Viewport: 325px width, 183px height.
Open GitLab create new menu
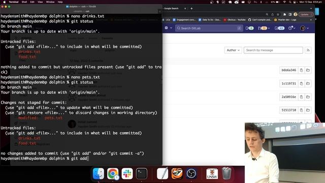click(x=168, y=28)
